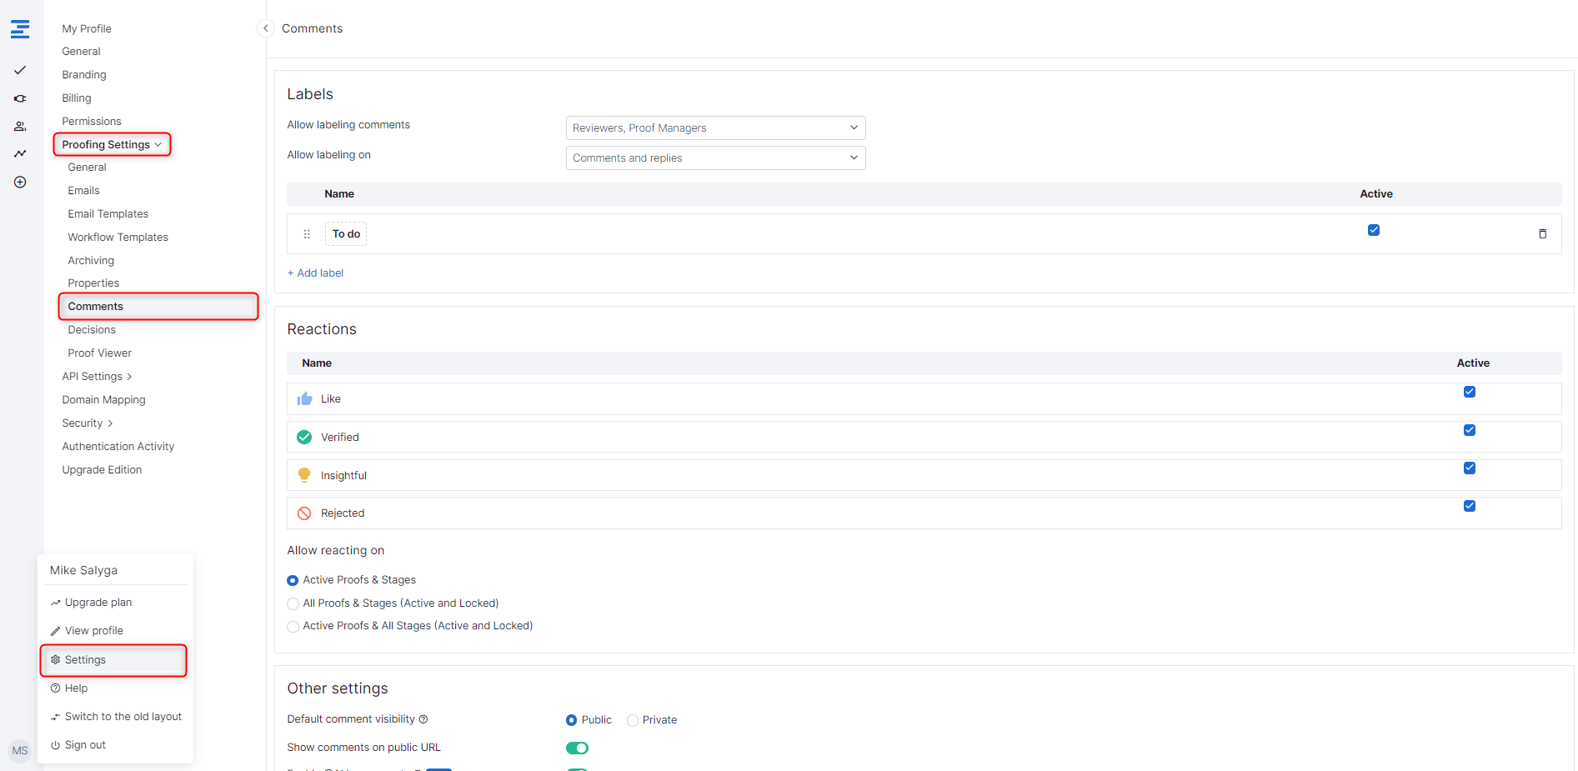
Task: Open the Allow labeling comments dropdown
Action: coord(715,128)
